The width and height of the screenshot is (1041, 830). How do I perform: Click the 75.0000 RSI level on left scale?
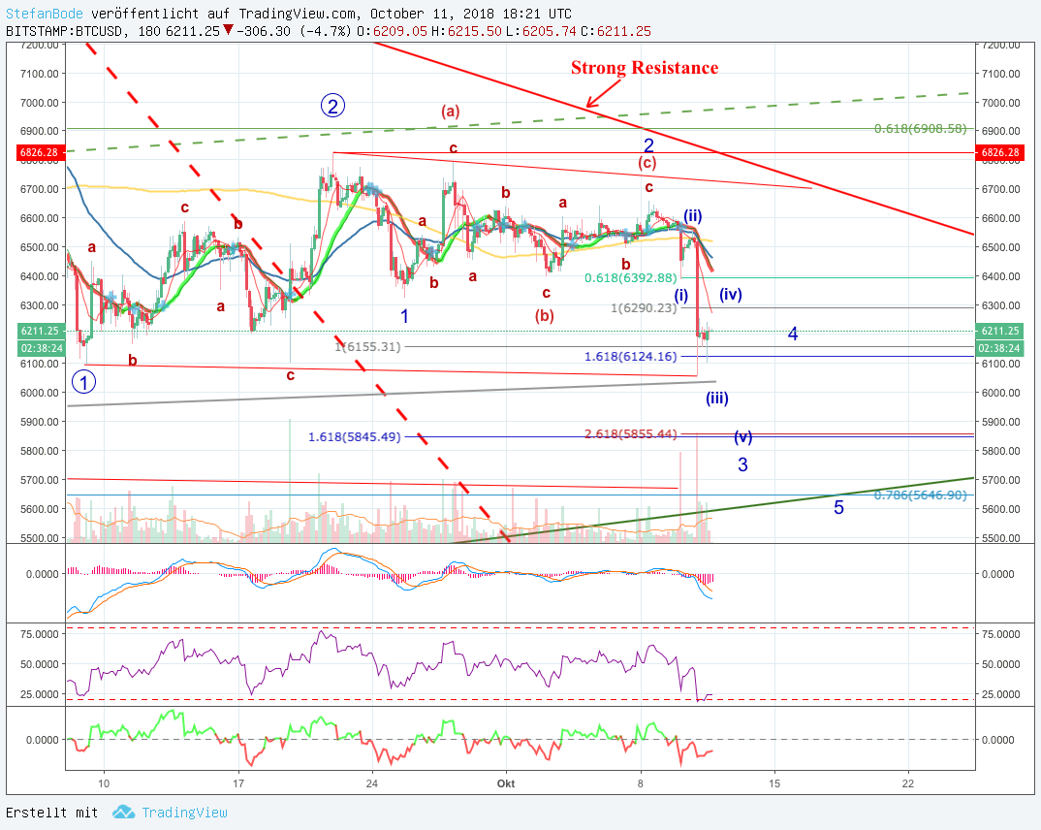point(39,634)
